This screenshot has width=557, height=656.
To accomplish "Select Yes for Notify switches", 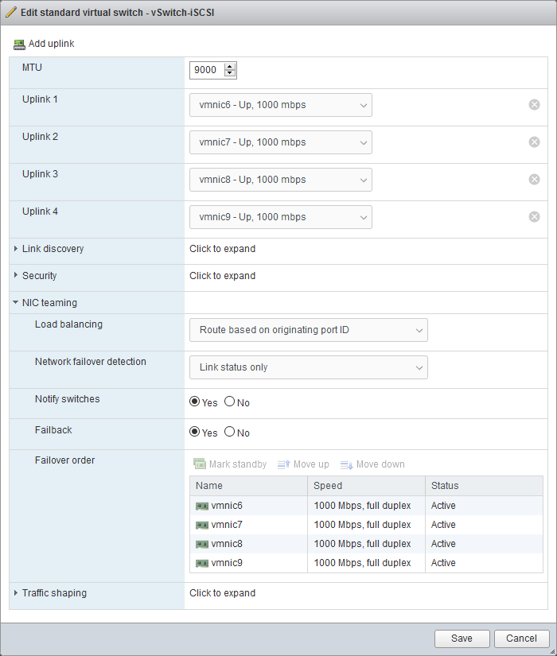I will [195, 402].
